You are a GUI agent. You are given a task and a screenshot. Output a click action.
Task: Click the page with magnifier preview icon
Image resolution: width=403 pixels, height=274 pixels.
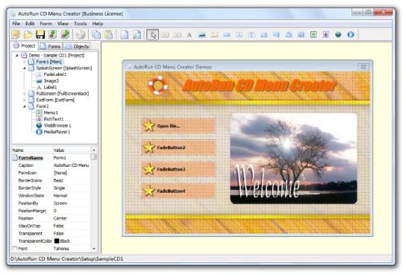click(x=137, y=34)
